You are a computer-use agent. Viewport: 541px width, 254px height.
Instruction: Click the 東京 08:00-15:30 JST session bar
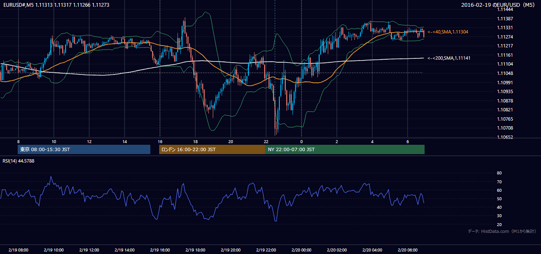(x=84, y=149)
